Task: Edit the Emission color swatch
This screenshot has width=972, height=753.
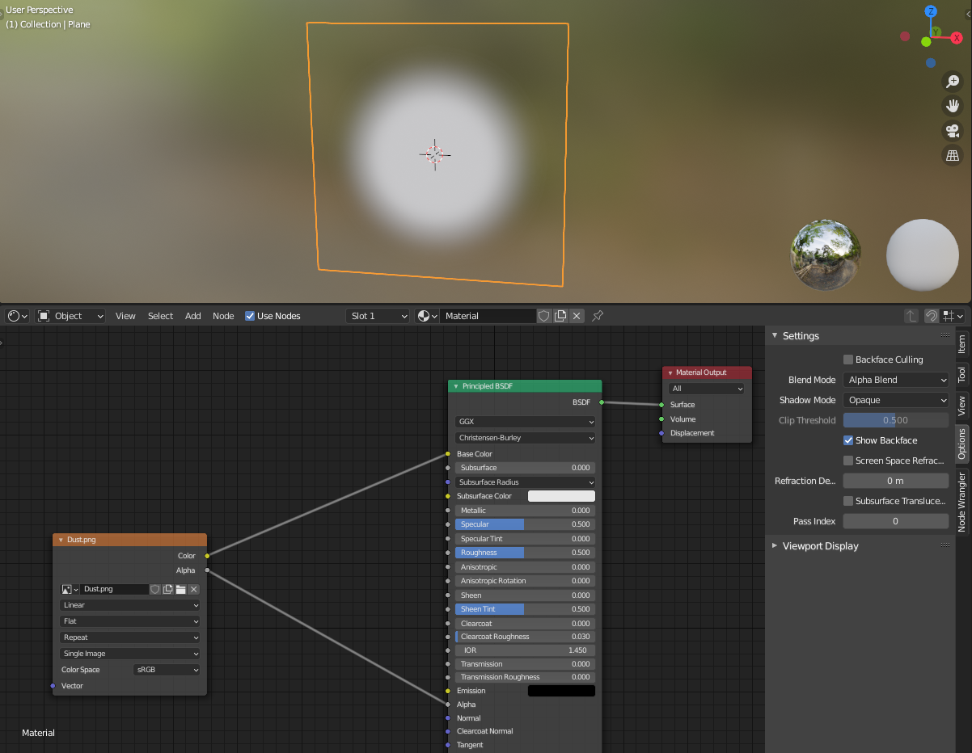Action: [561, 690]
